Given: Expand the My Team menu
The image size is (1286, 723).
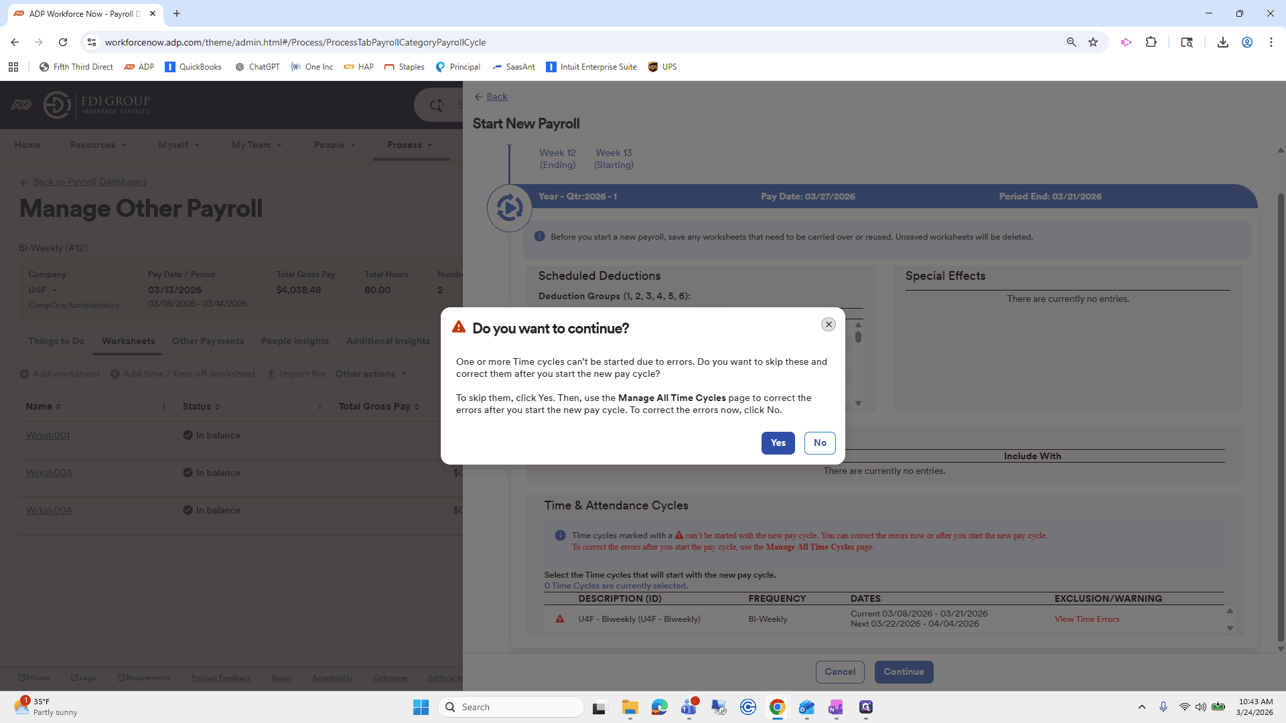Looking at the screenshot, I should [x=257, y=145].
